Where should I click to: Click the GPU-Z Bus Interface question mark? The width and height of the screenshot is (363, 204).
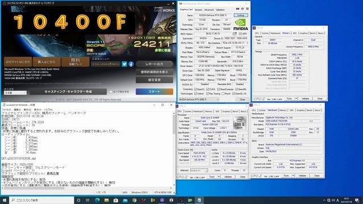point(247,43)
